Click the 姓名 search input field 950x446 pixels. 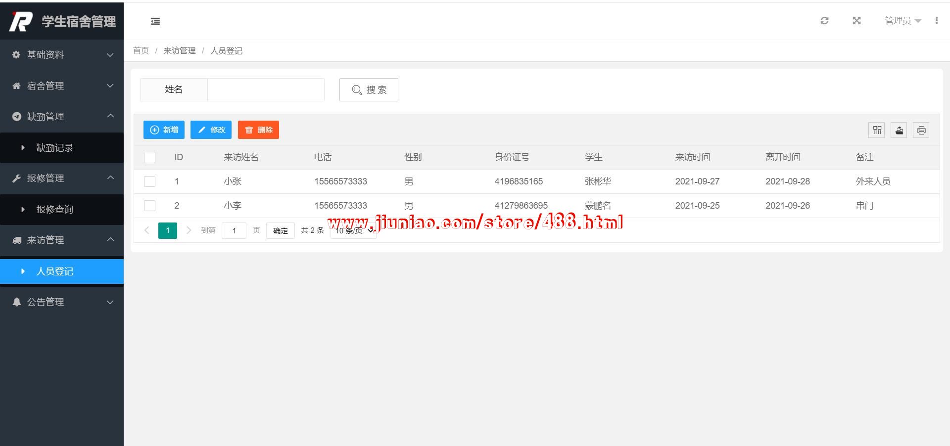[x=266, y=89]
